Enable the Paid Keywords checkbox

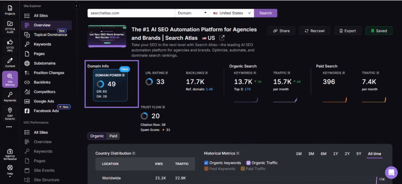(x=206, y=169)
